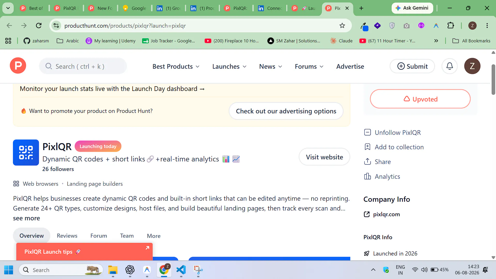Viewport: 496px width, 279px height.
Task: Unfollow PixlQR
Action: click(x=392, y=133)
